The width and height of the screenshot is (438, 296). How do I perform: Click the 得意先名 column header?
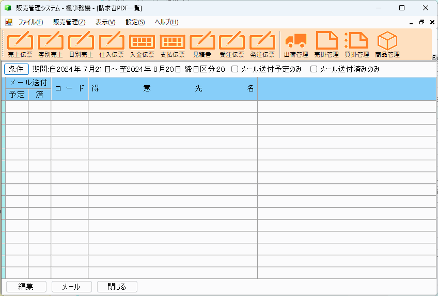173,89
